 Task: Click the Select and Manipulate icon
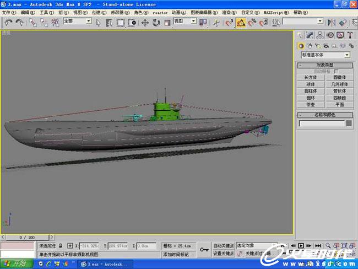[216, 23]
